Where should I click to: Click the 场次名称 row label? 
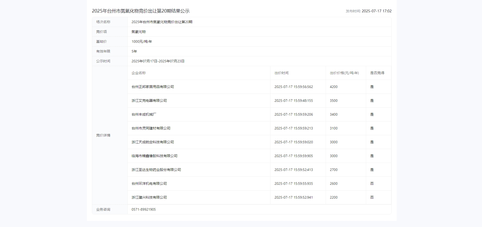[x=103, y=22]
